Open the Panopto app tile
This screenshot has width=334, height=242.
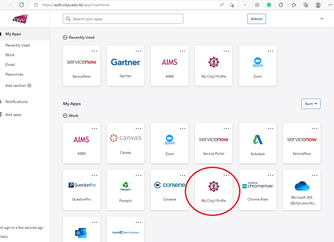tap(126, 190)
